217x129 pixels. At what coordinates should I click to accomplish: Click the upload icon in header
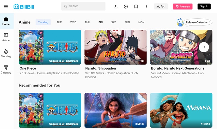116,6
